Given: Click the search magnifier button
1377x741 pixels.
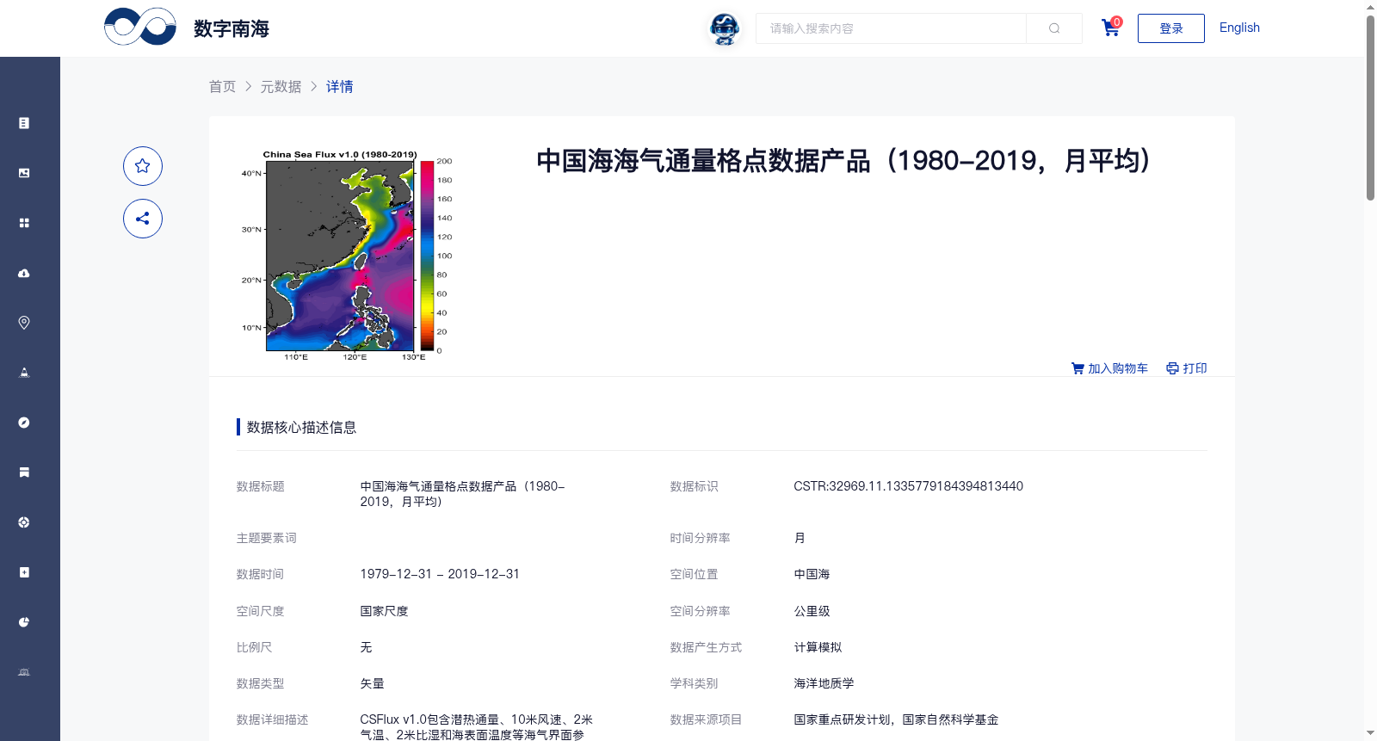Looking at the screenshot, I should [1054, 28].
